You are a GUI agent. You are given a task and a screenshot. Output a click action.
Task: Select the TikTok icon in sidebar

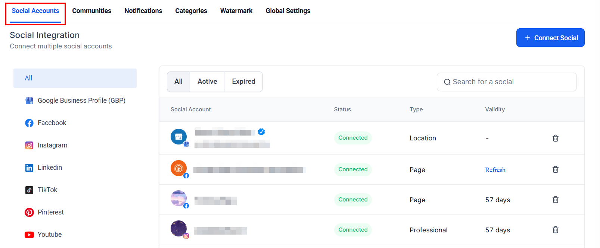pyautogui.click(x=29, y=190)
